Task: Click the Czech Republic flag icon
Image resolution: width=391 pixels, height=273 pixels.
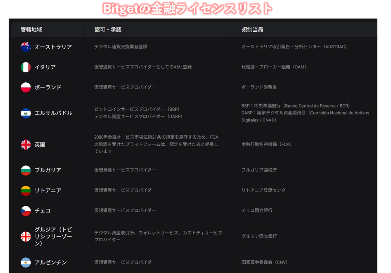Action: click(x=26, y=210)
